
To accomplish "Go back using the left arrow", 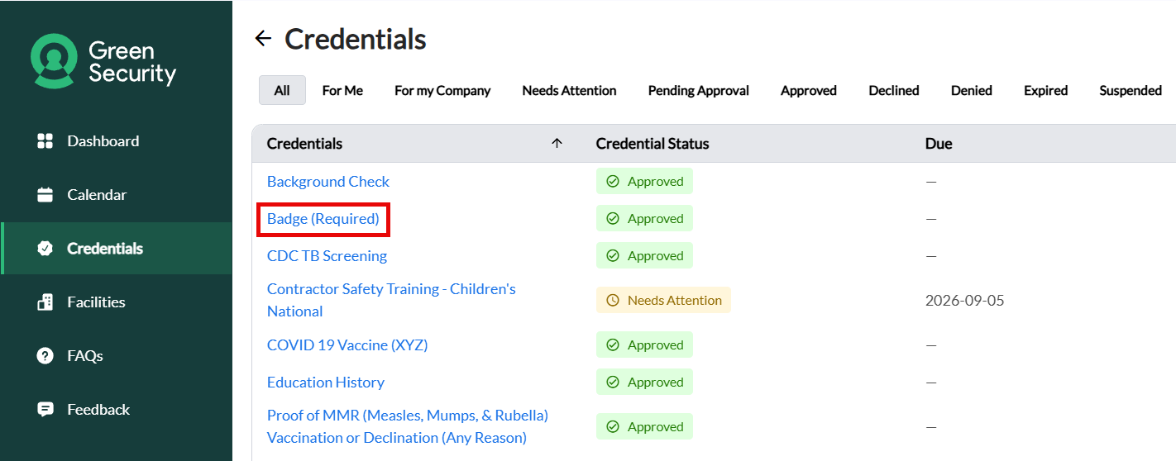I will point(263,38).
